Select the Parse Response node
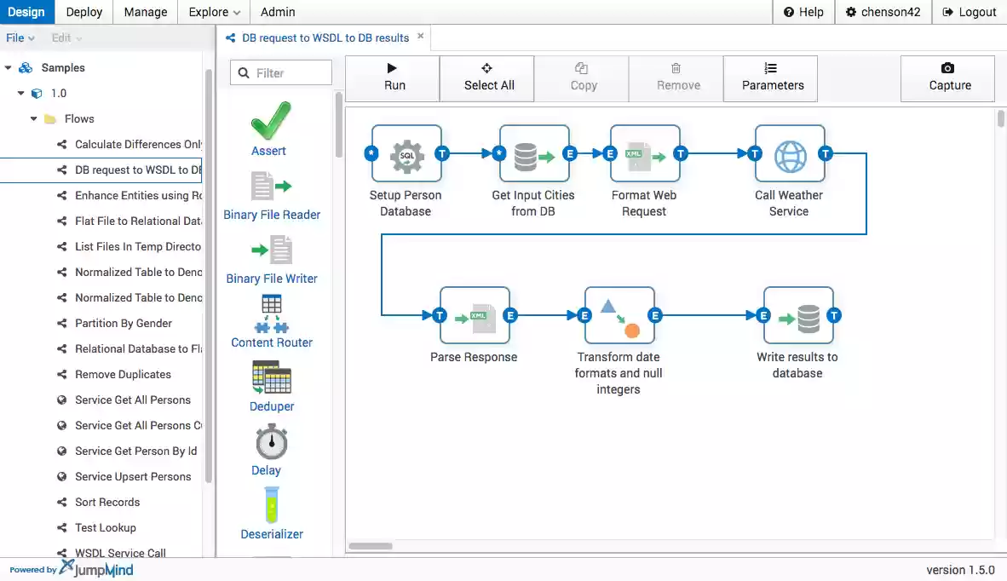Image resolution: width=1007 pixels, height=581 pixels. point(474,315)
